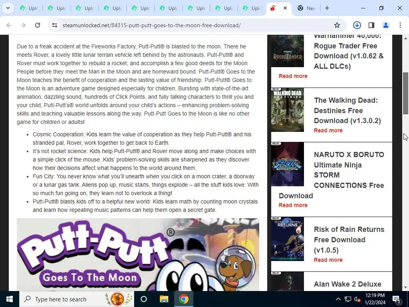Click the page vertical scrollbar thumb
The height and width of the screenshot is (307, 409).
405,93
